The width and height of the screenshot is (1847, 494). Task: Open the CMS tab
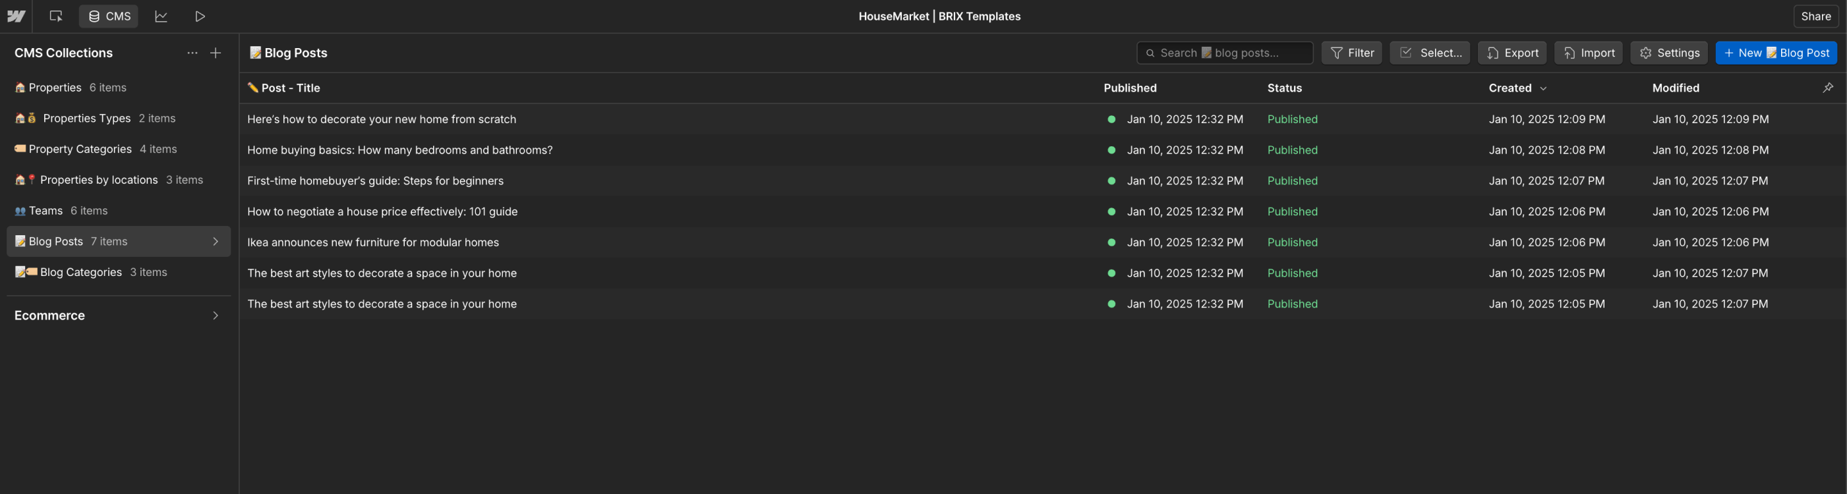click(x=109, y=16)
